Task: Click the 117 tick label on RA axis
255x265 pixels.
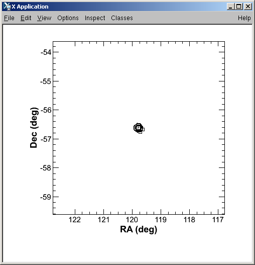Action: [x=218, y=220]
